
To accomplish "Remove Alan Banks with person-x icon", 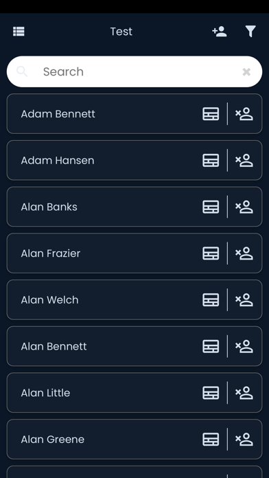I will (244, 207).
